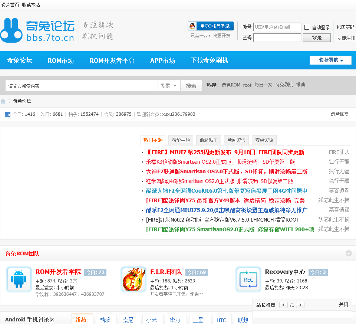Image resolution: width=356 pixels, height=324 pixels.
Task: Click the home icon in breadcrumb
Action: tap(3, 101)
